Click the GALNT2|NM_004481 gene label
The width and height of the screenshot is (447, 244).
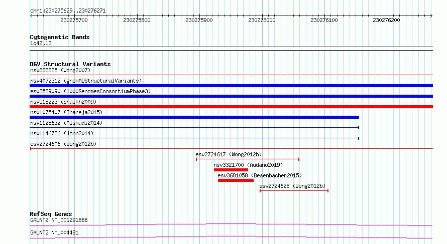pos(54,232)
